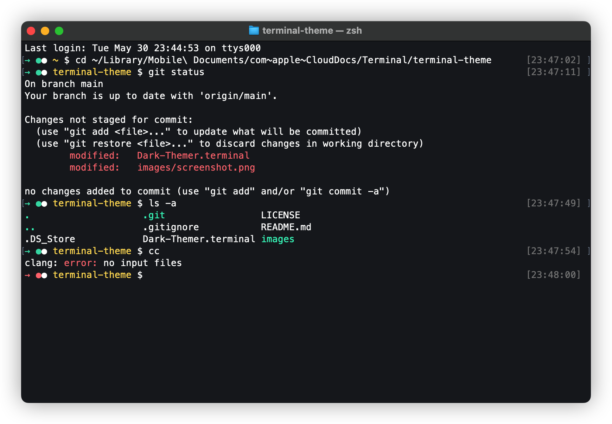Image resolution: width=612 pixels, height=424 pixels.
Task: Click the [23:47:02] timestamp
Action: [x=553, y=60]
